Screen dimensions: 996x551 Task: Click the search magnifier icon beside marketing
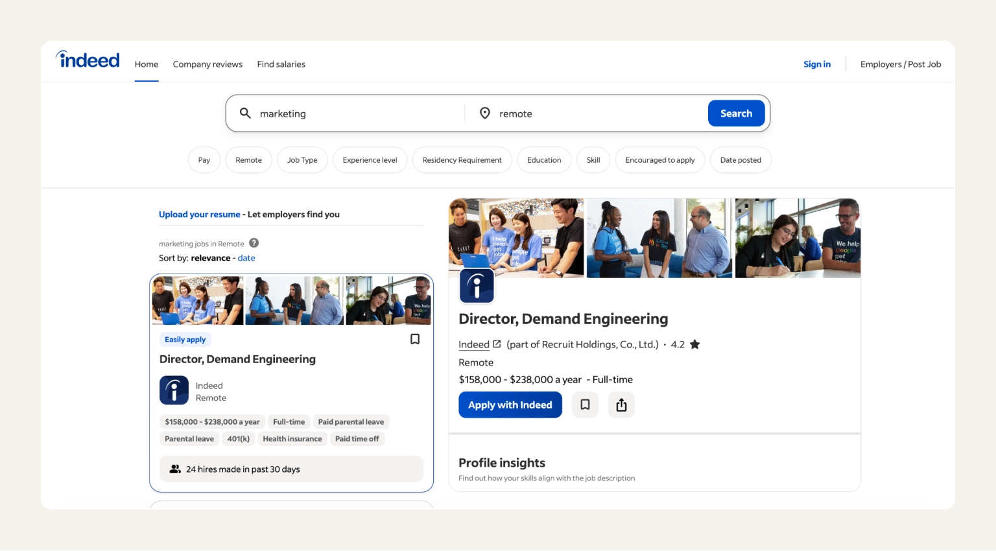(245, 113)
